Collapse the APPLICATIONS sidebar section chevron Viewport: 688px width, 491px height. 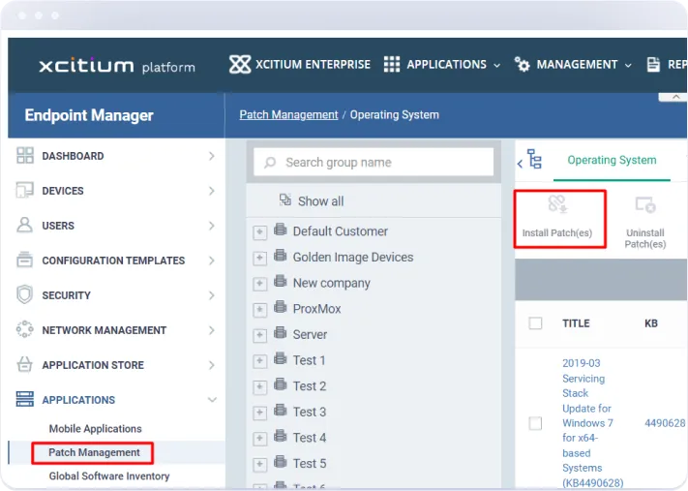212,400
